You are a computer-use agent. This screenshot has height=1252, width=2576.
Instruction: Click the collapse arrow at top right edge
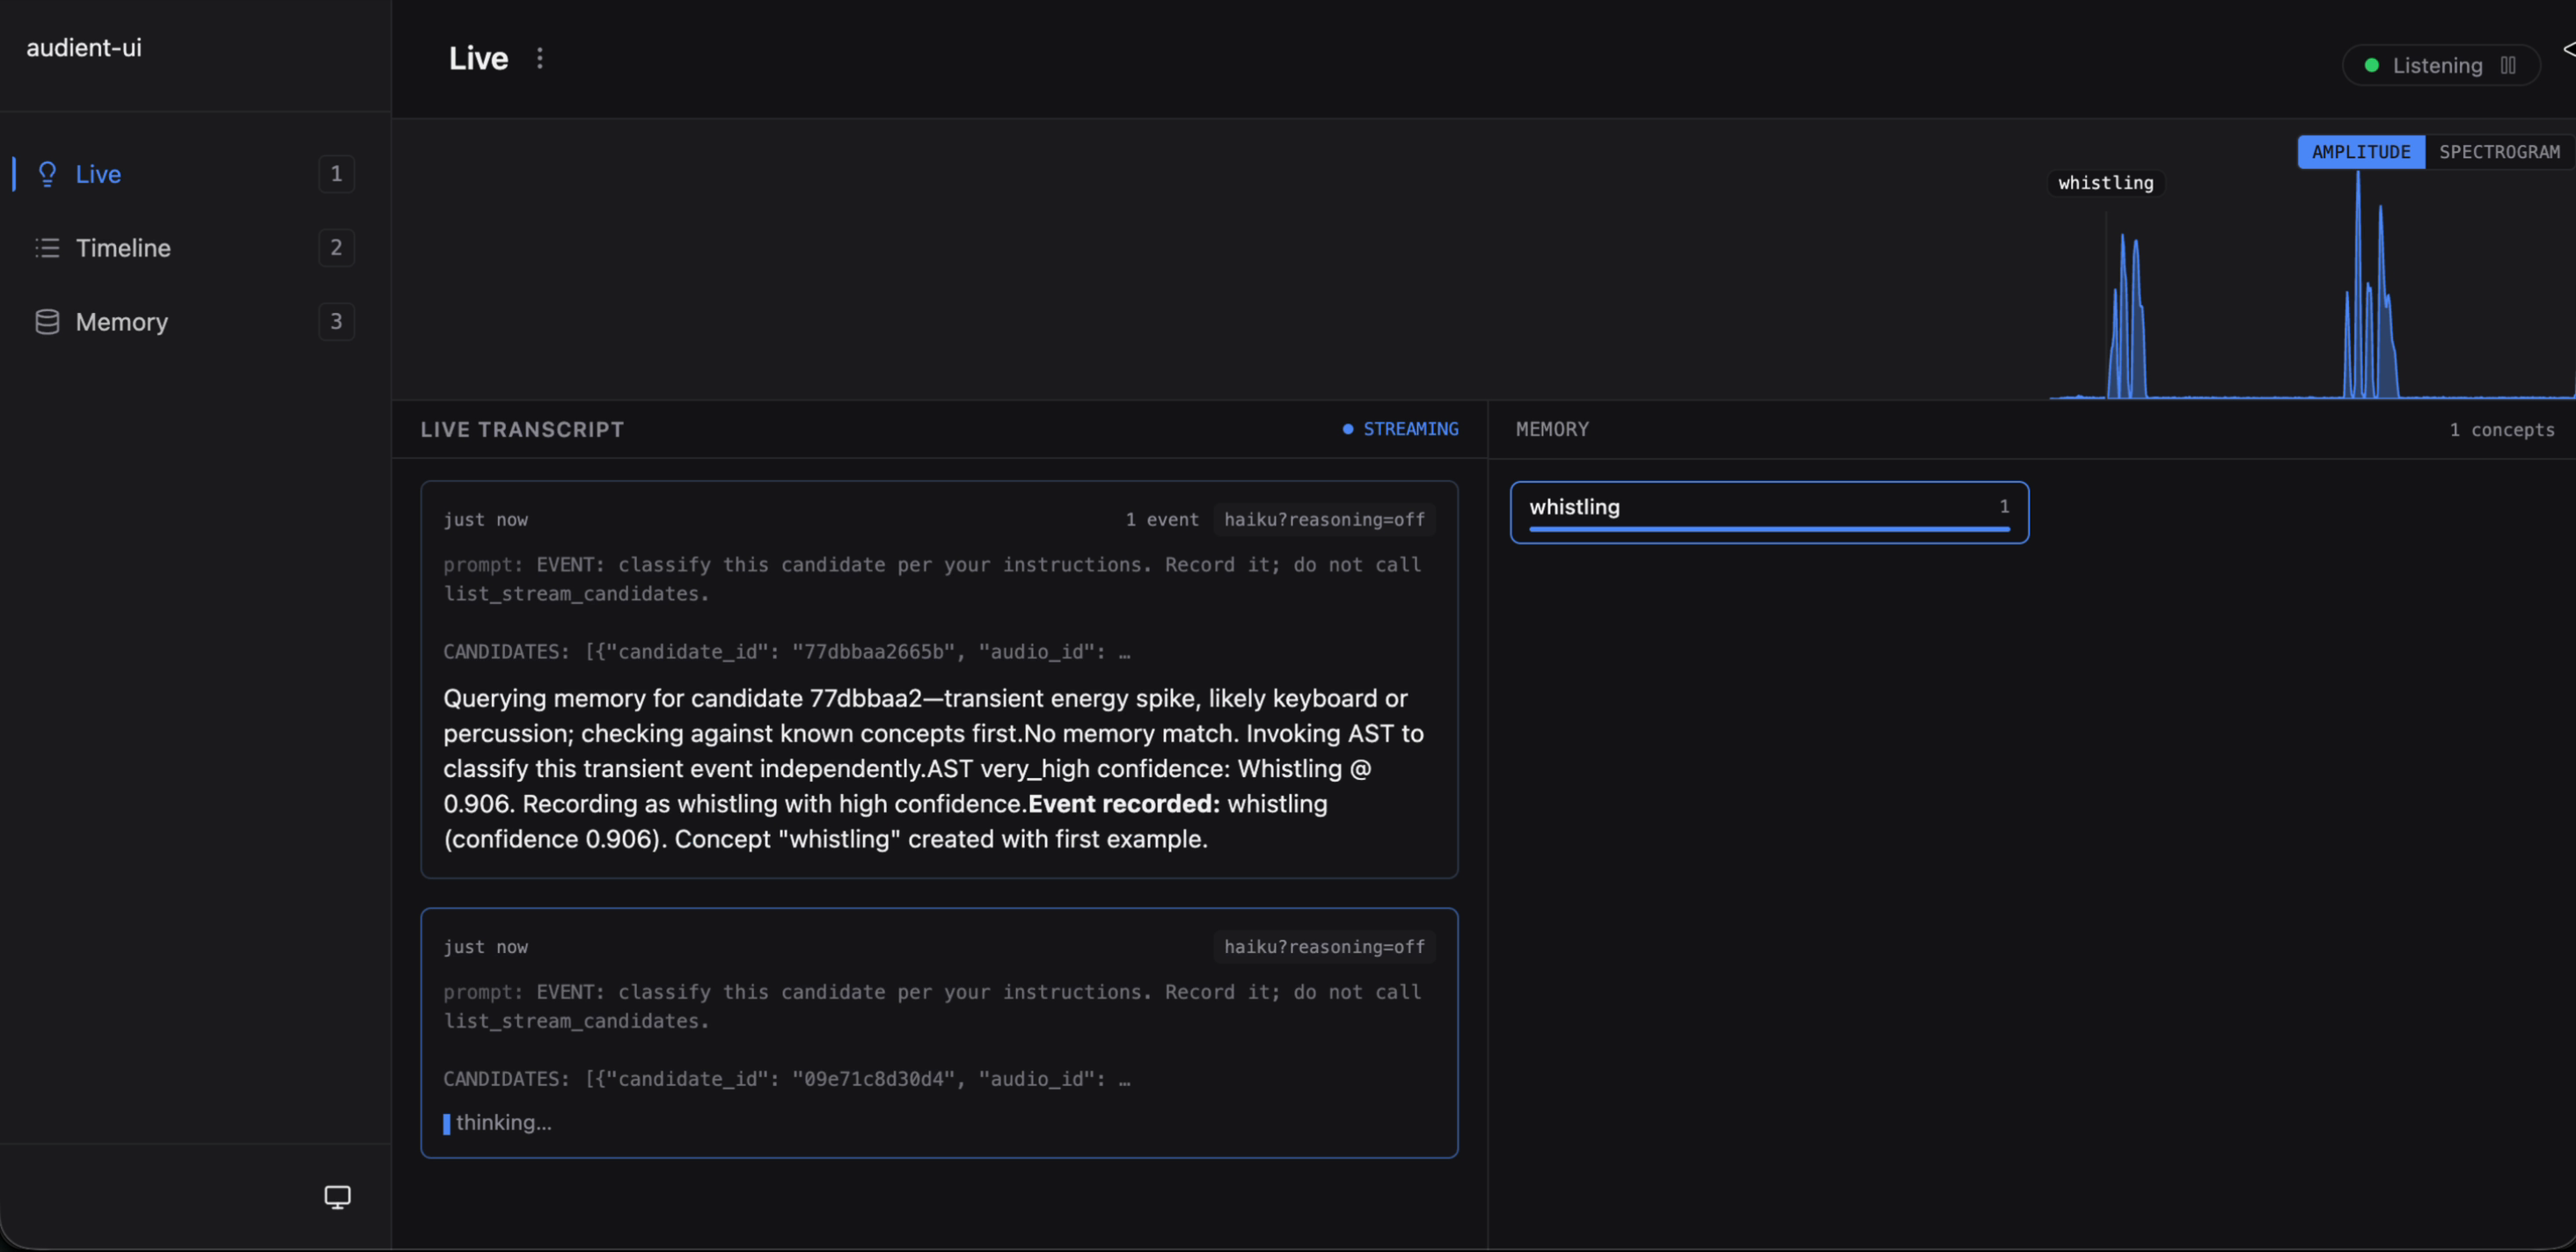(2568, 49)
